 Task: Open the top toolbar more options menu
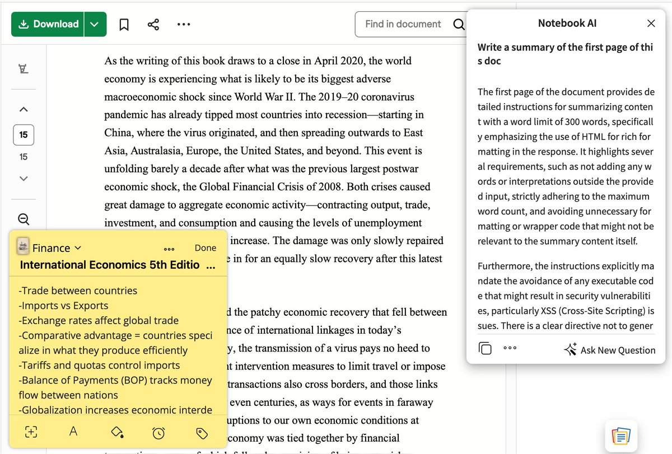pyautogui.click(x=183, y=25)
